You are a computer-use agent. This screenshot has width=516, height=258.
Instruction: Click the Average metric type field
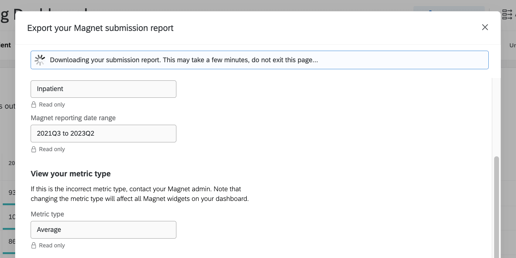pos(104,230)
